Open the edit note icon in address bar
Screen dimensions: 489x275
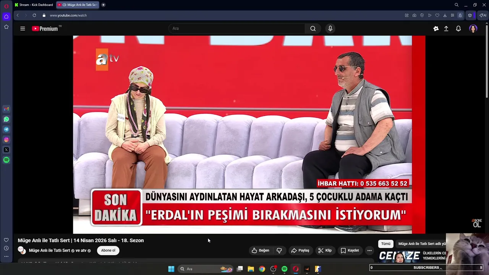click(x=407, y=15)
